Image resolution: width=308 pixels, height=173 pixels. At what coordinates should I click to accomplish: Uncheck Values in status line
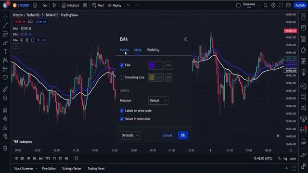click(122, 119)
